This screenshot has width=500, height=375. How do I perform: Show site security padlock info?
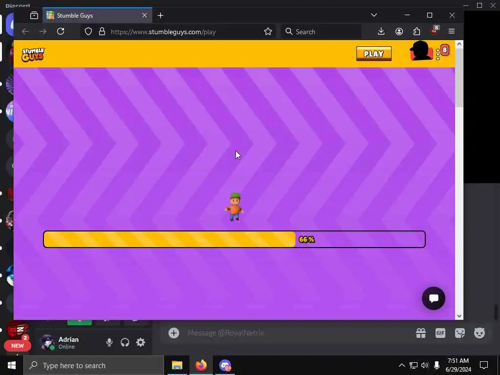(x=102, y=32)
